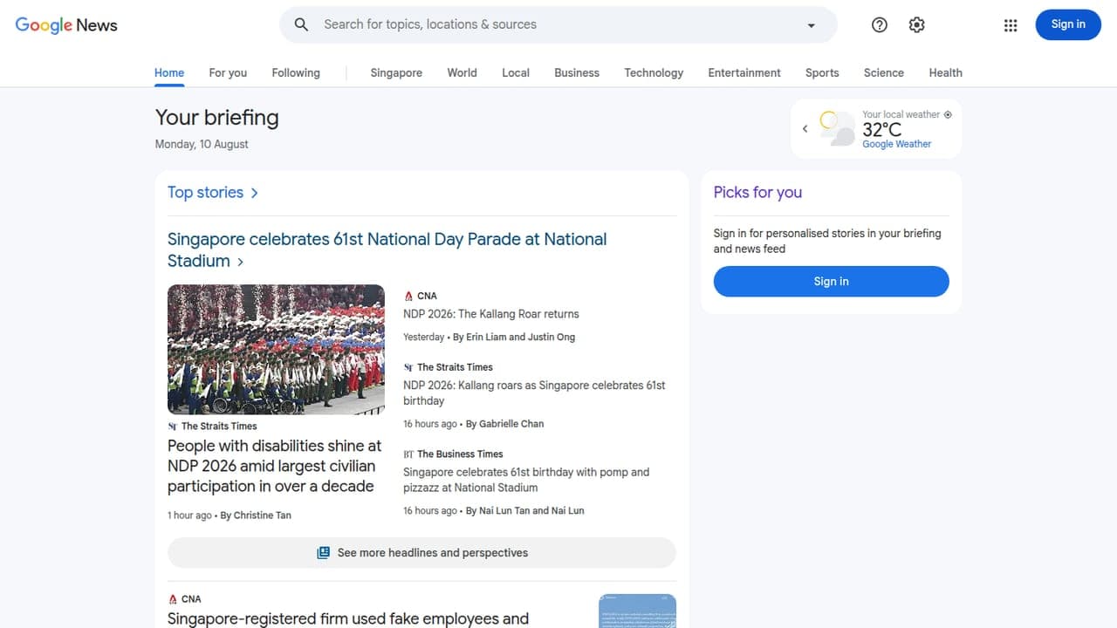Click Sign in under Picks for you

[831, 281]
